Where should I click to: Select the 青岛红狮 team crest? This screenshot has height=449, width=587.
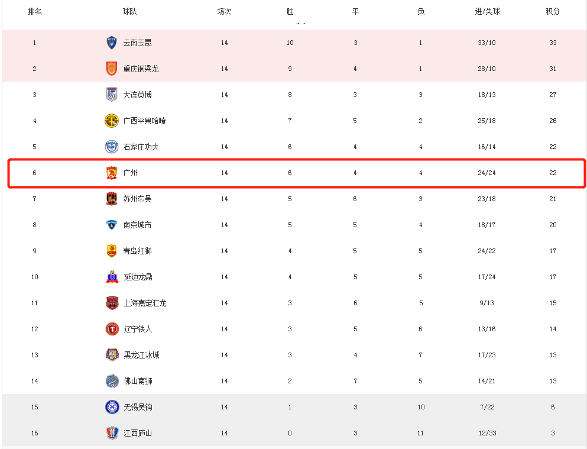(x=112, y=250)
